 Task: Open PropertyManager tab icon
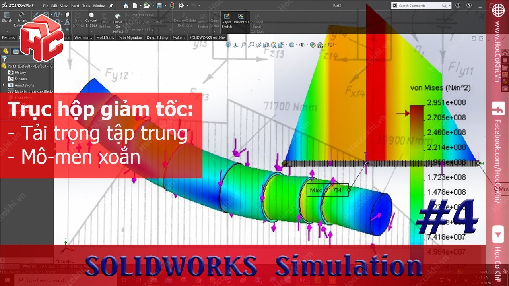click(x=16, y=51)
